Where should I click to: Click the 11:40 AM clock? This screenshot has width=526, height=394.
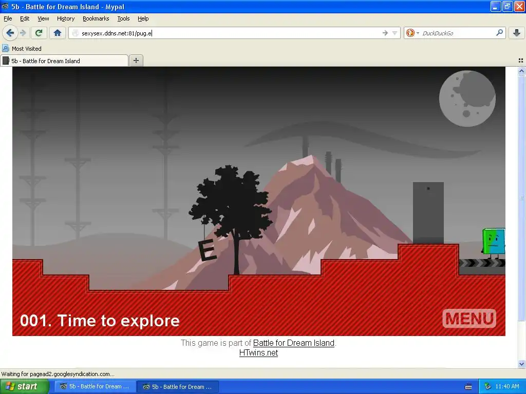coord(507,387)
